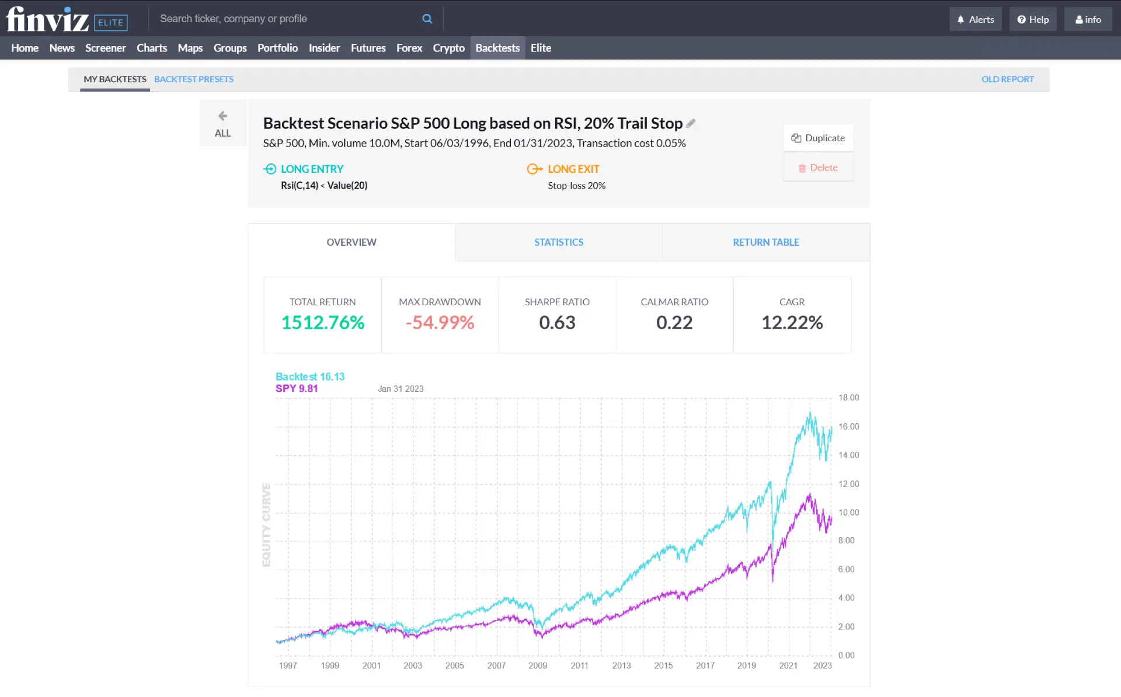Click the Rsi(C,14) < Value(20) entry rule

[324, 186]
